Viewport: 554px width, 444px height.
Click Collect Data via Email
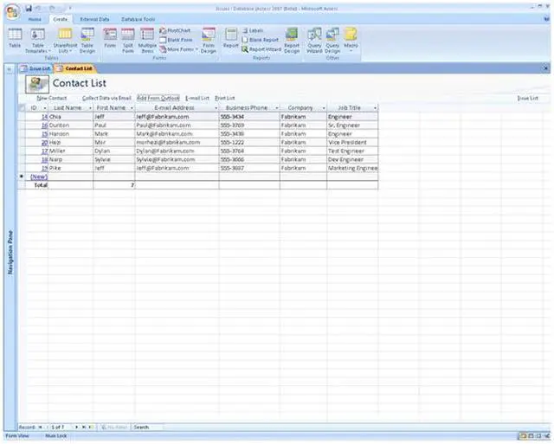[x=106, y=99]
